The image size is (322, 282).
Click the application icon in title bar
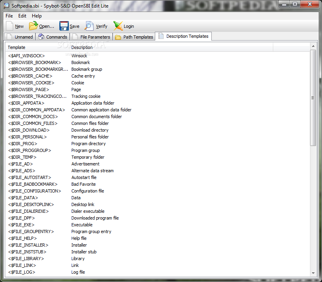7,6
